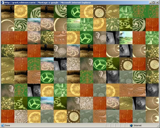
Task: Click the page icon beside Done in the status bar
Action: 2,126
